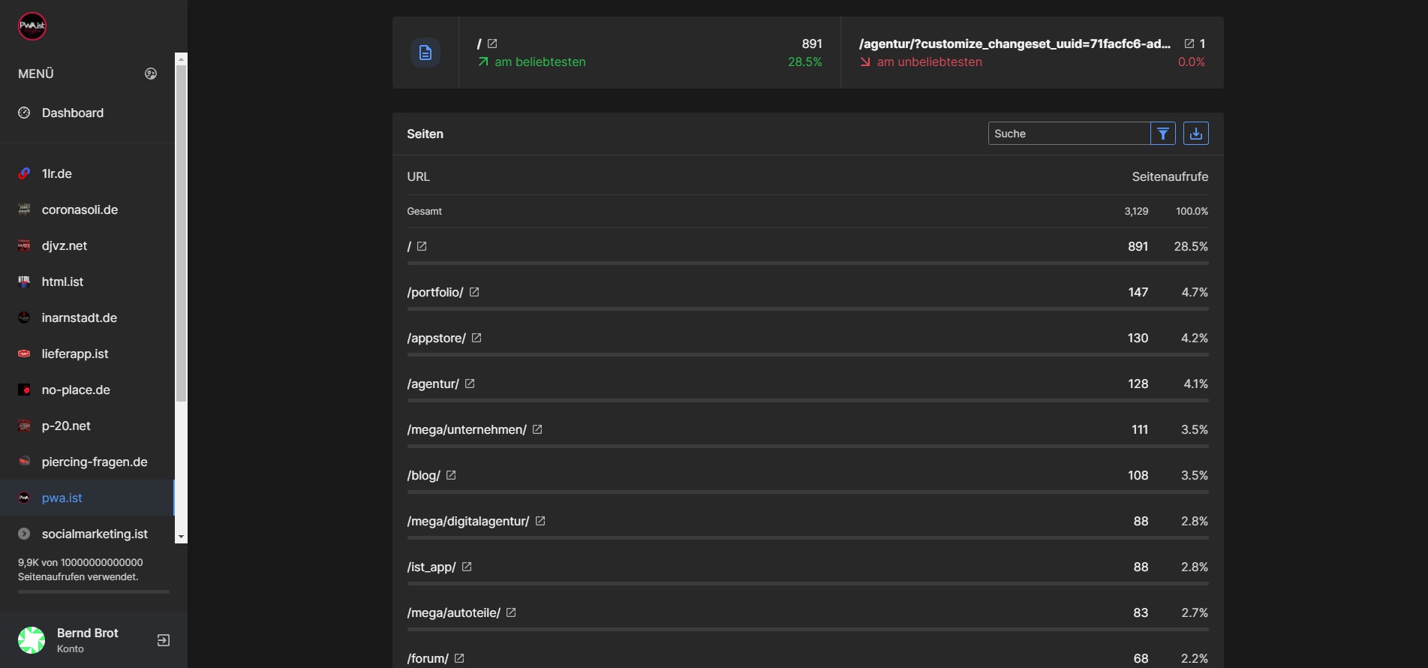This screenshot has width=1428, height=668.
Task: Click into the Suche search field
Action: tap(1068, 134)
